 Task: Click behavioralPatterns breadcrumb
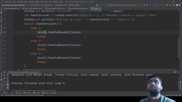click(x=47, y=5)
